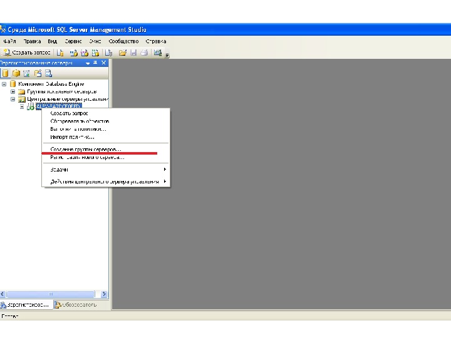The height and width of the screenshot is (338, 451).
Task: Click the application icon in title bar
Action: pos(3,29)
